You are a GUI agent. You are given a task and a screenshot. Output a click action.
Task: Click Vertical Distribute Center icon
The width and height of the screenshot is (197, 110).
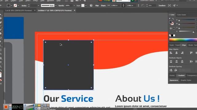pyautogui.click(x=176, y=61)
